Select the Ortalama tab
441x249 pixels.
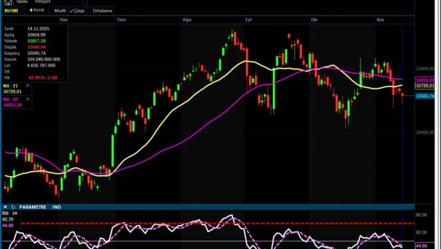[102, 11]
